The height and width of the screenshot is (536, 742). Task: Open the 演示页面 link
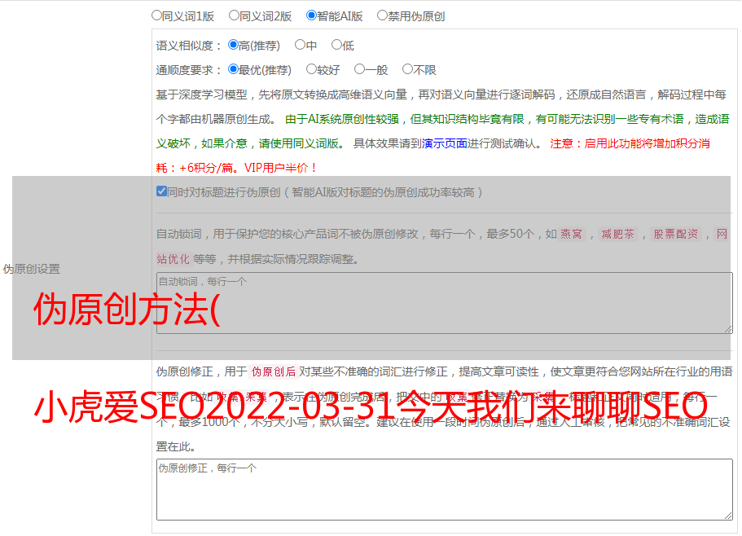[445, 143]
